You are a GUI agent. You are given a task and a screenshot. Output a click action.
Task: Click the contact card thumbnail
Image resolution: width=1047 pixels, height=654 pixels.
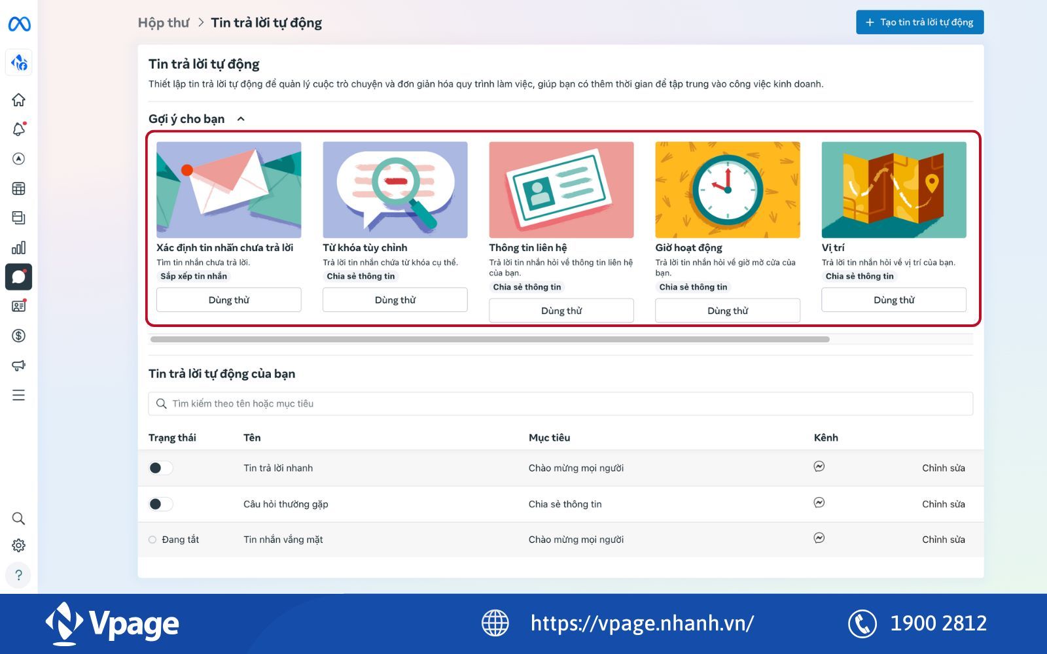point(561,190)
